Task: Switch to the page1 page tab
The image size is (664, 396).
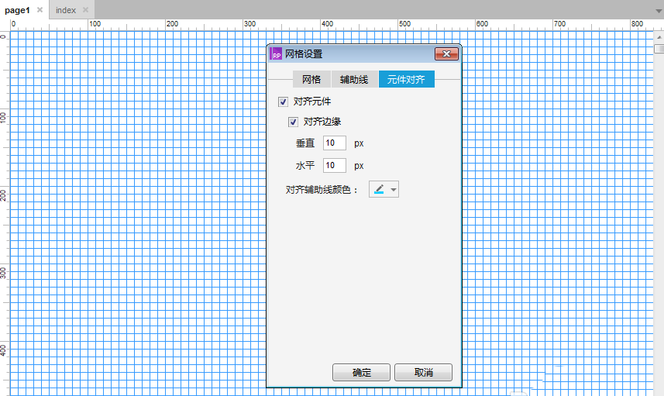Action: point(17,10)
